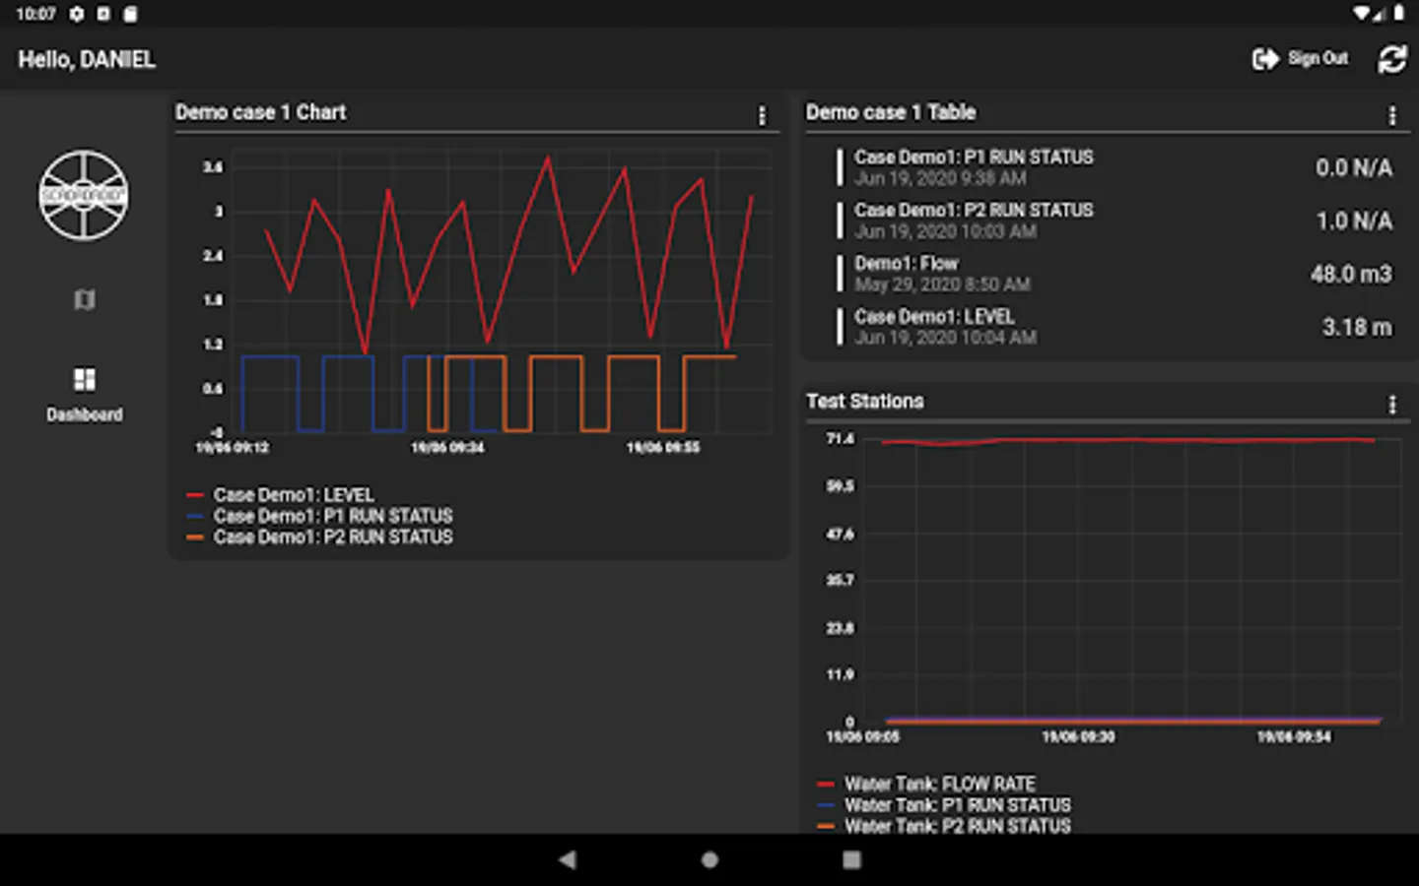Image resolution: width=1419 pixels, height=886 pixels.
Task: Open Test Stations options menu
Action: point(1392,404)
